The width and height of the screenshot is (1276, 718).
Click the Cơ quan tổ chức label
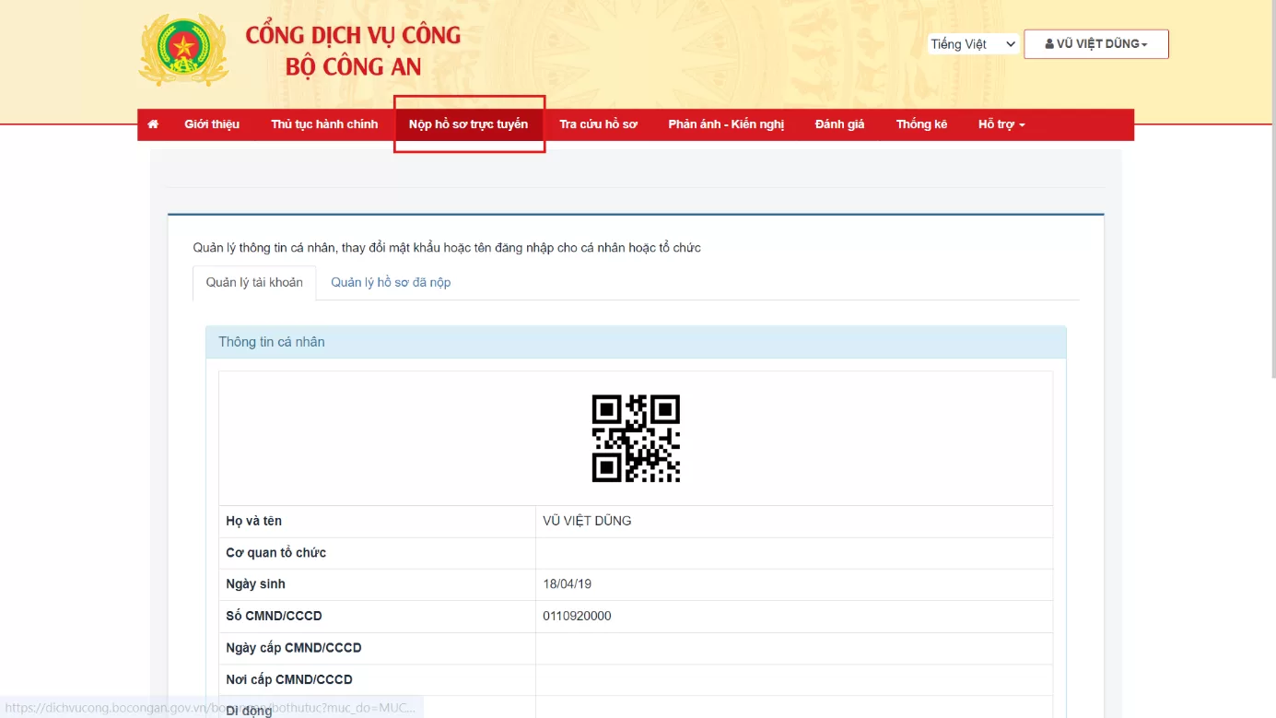point(276,553)
